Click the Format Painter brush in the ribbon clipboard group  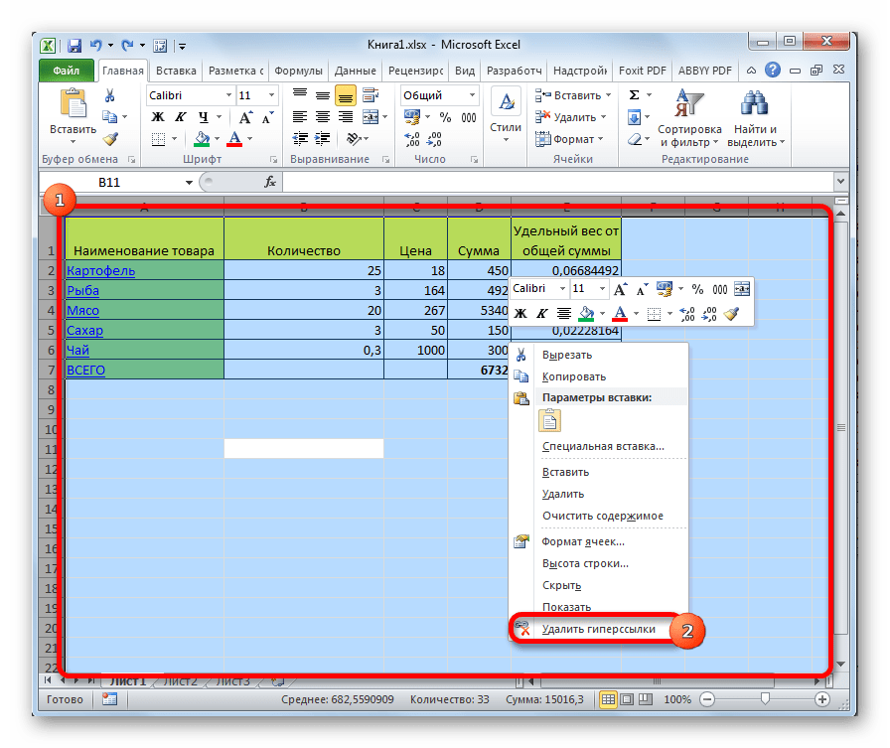tap(110, 139)
